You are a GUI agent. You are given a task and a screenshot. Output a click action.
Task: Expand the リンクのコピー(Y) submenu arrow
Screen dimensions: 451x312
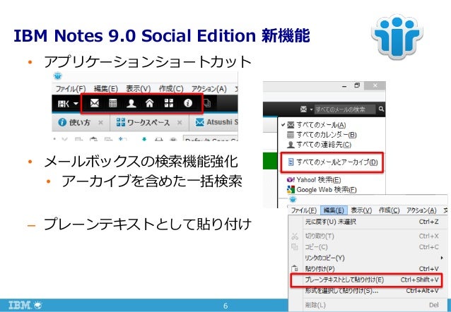click(442, 258)
